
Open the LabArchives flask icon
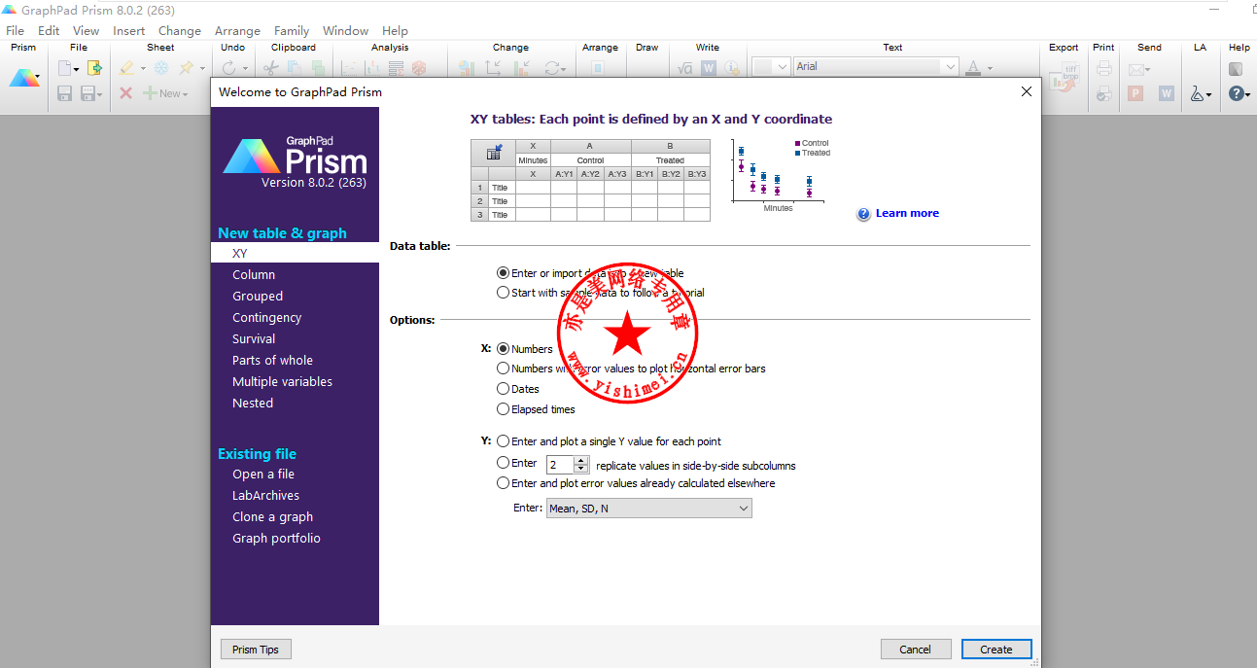tap(1199, 93)
